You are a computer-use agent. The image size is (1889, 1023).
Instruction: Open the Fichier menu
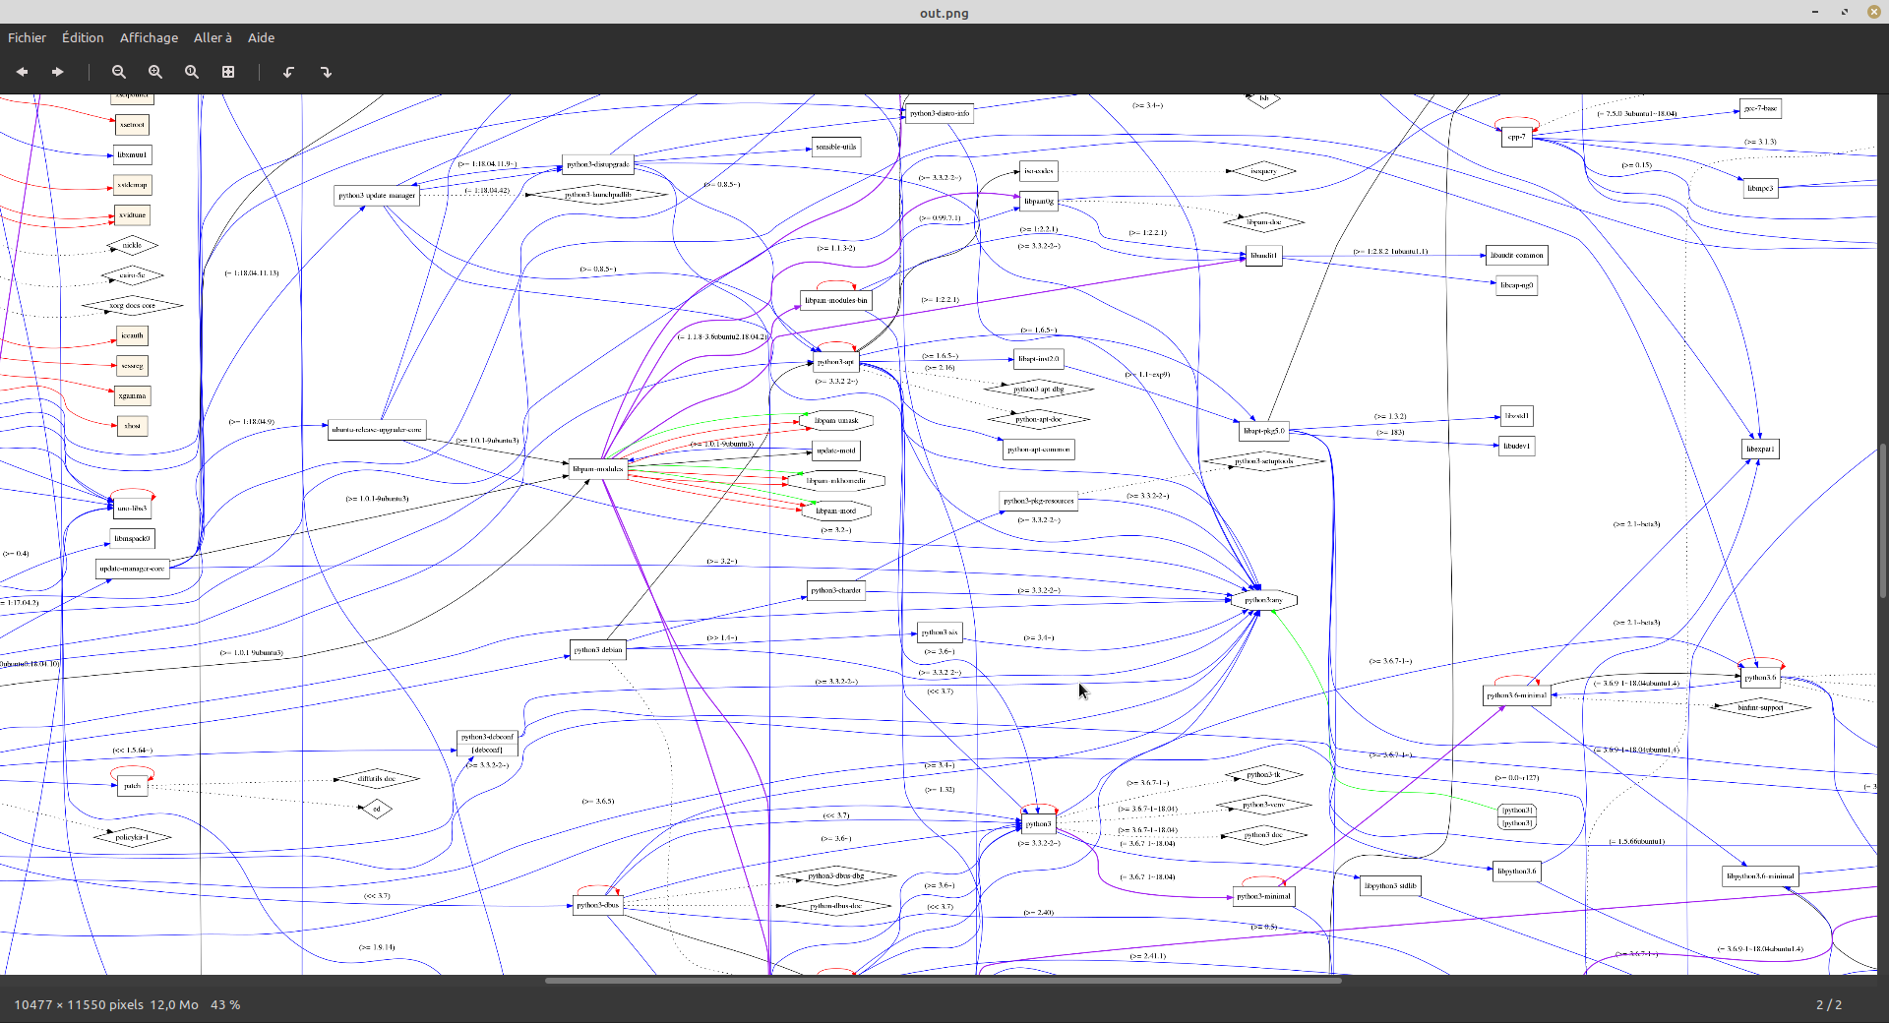(27, 37)
